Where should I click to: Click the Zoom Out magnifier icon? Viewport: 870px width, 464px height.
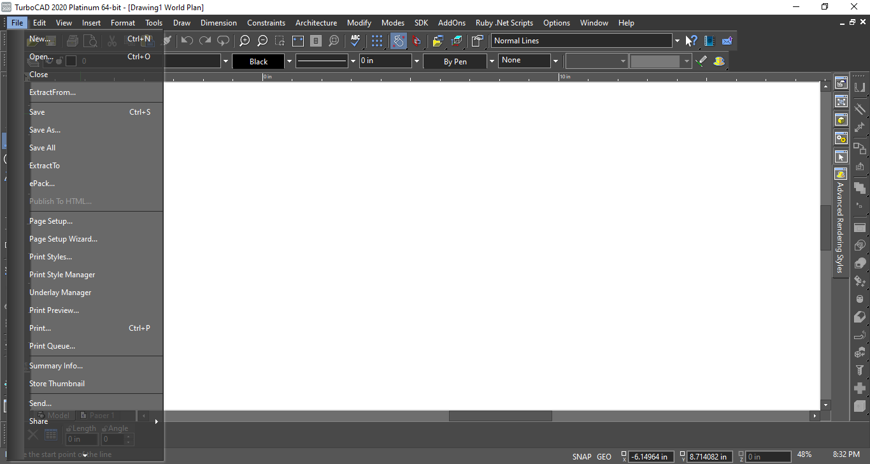(x=262, y=41)
